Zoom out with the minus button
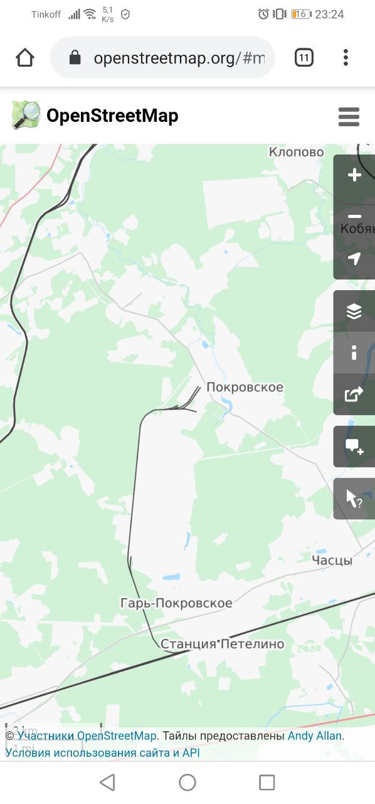Image resolution: width=375 pixels, height=804 pixels. [354, 217]
